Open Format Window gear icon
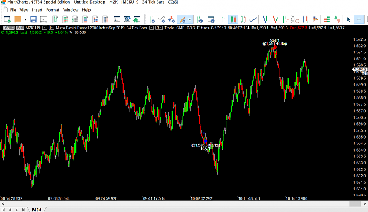The image size is (368, 212). (x=211, y=19)
